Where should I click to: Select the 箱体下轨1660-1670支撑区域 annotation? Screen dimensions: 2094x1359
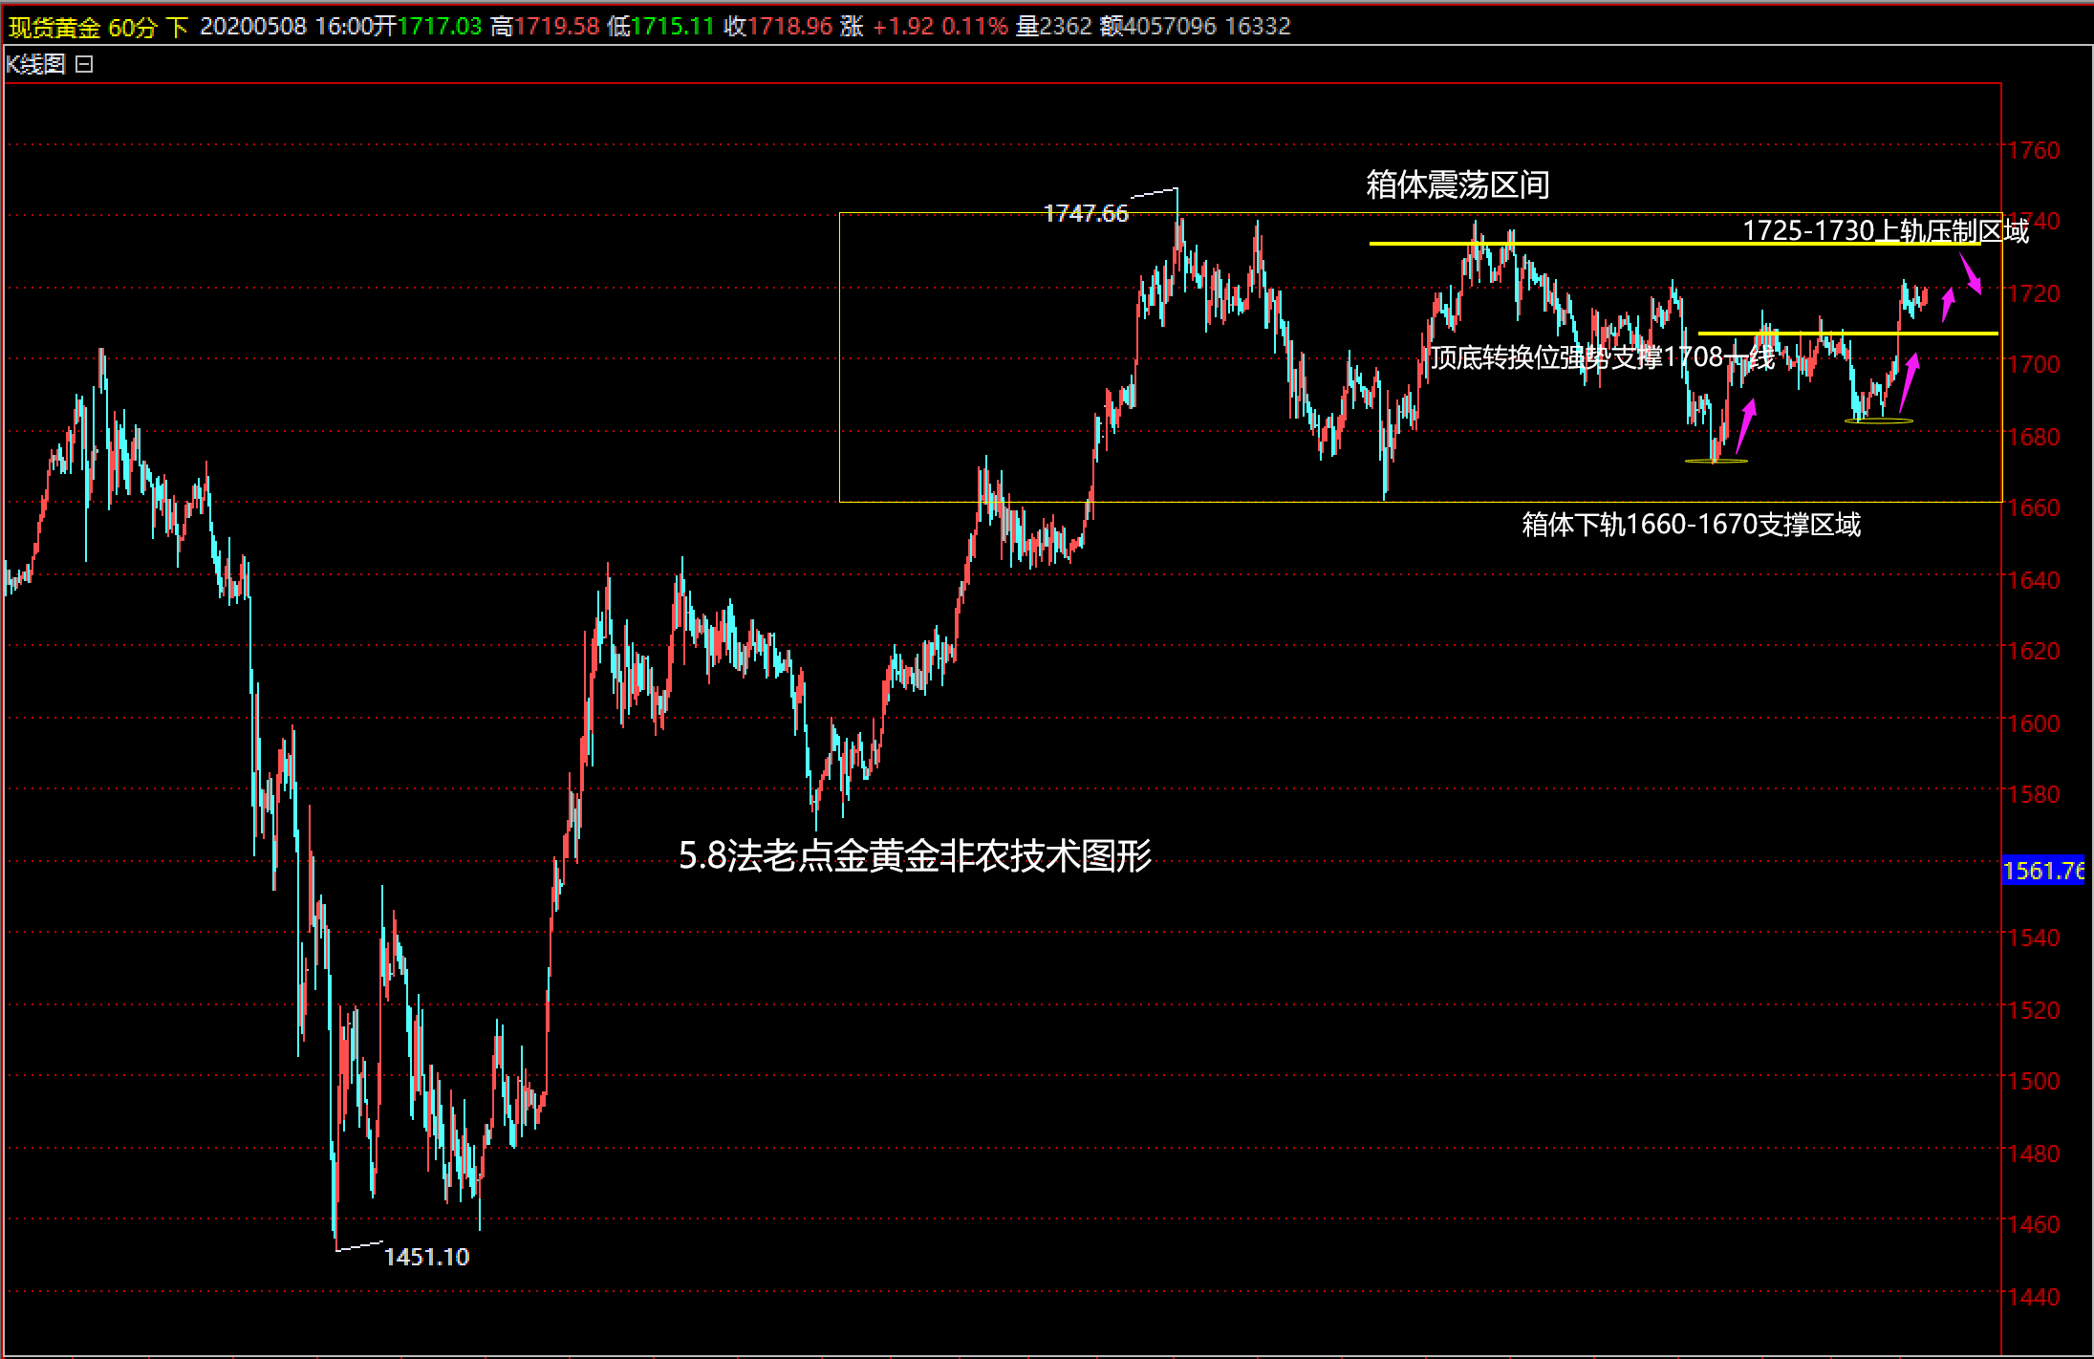[1691, 525]
